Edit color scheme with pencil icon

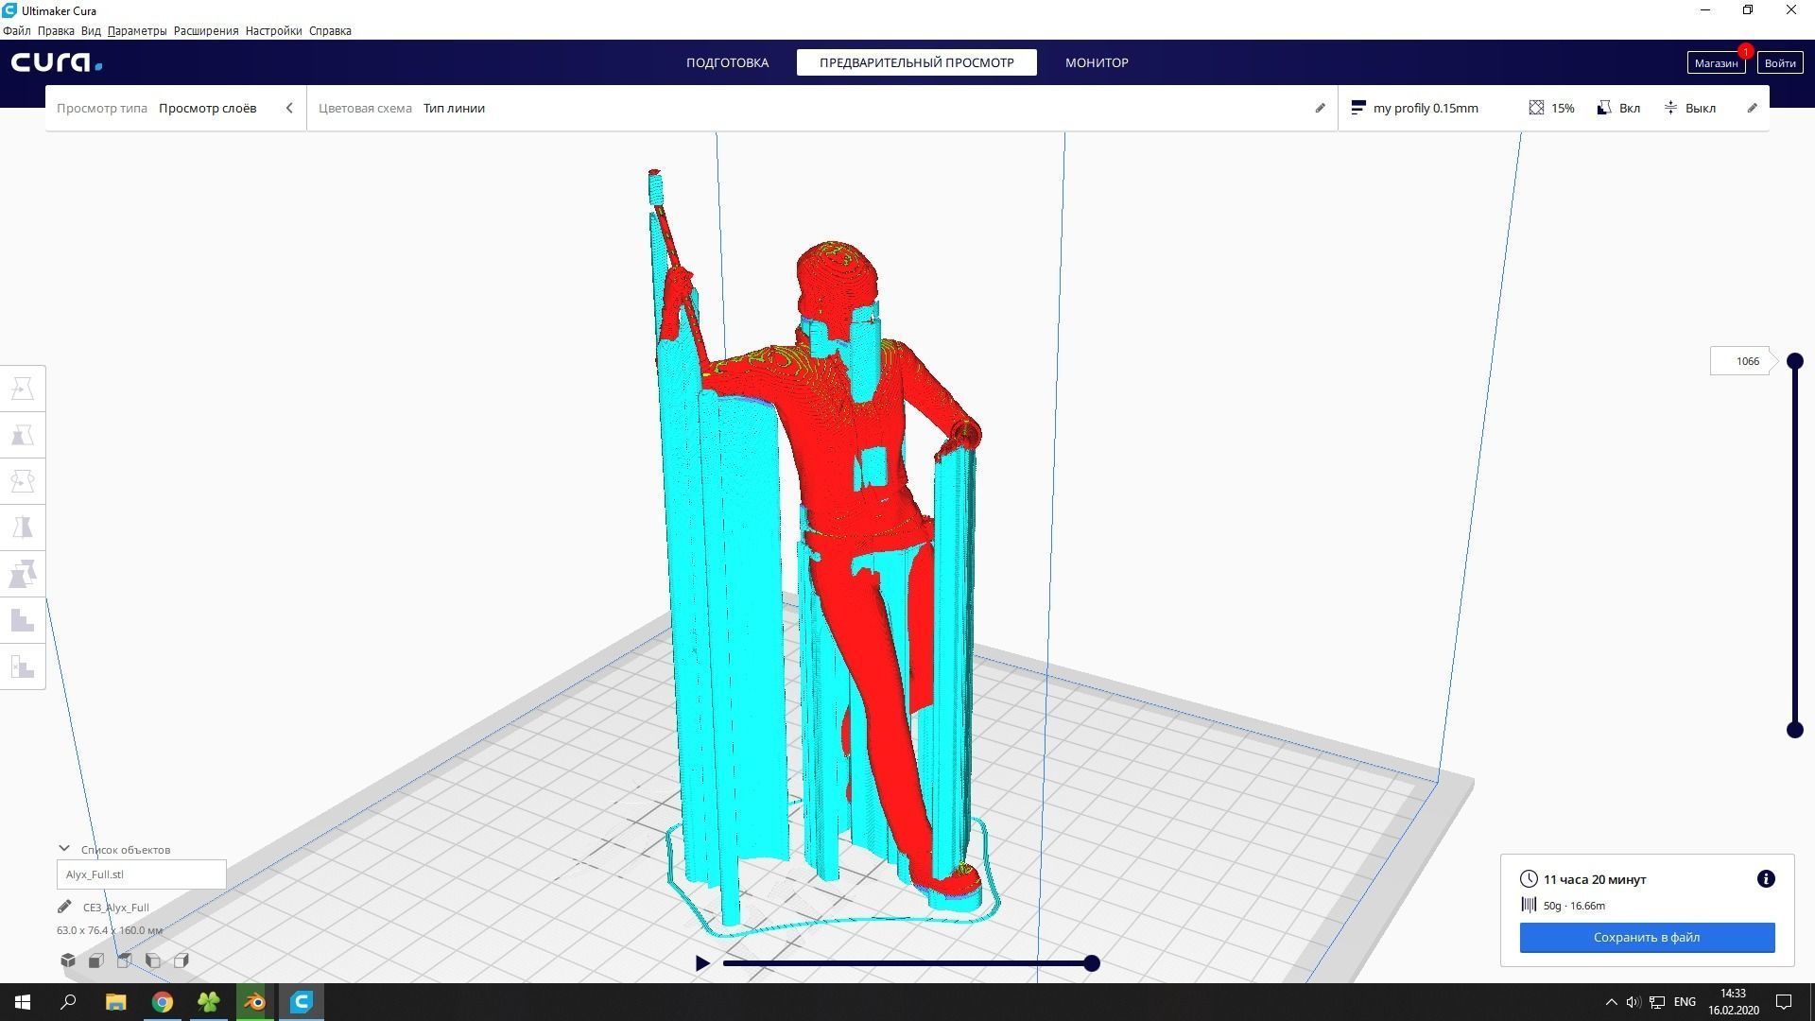(1321, 108)
